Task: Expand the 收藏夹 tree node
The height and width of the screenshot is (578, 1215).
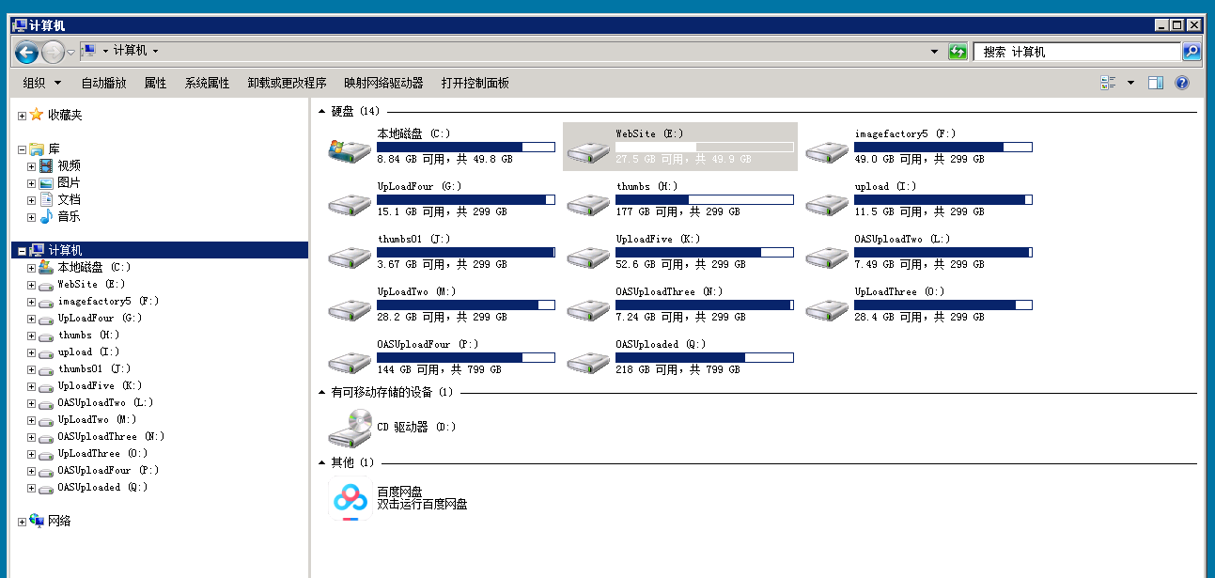Action: (23, 116)
